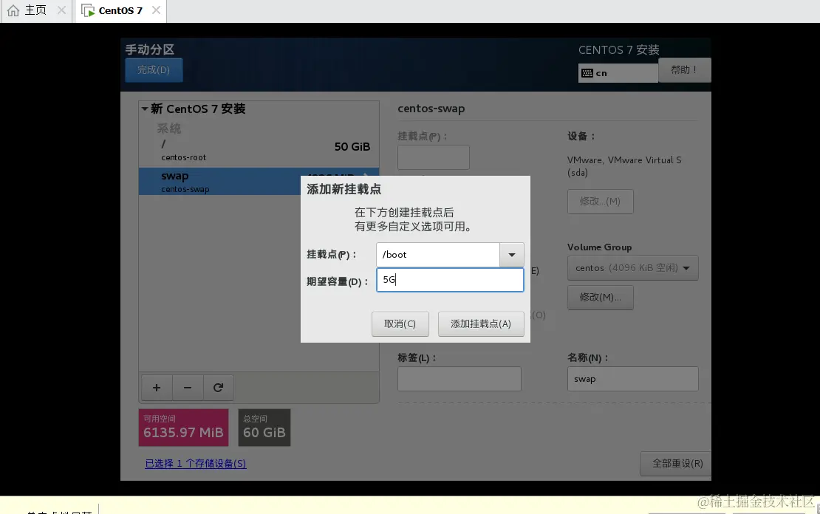Viewport: 820px width, 514px height.
Task: Click the home icon on the 主页 tab
Action: point(13,10)
